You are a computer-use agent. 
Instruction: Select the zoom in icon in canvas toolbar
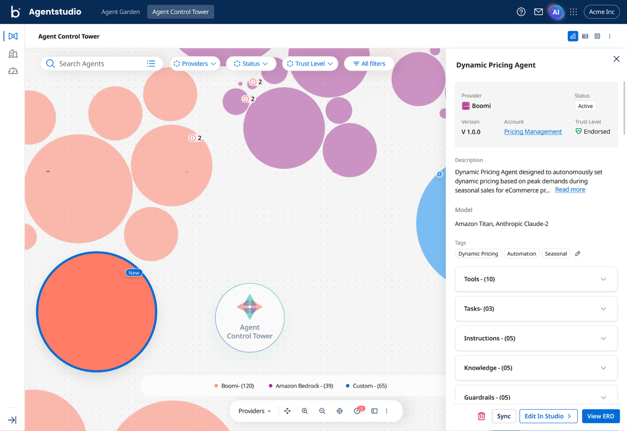click(305, 411)
